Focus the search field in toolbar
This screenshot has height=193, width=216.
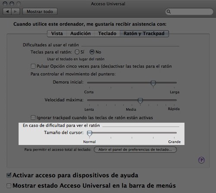(x=189, y=12)
